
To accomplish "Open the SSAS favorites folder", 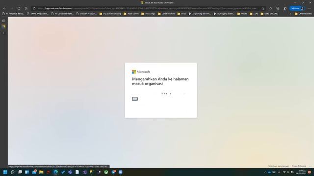I will [x=254, y=14].
